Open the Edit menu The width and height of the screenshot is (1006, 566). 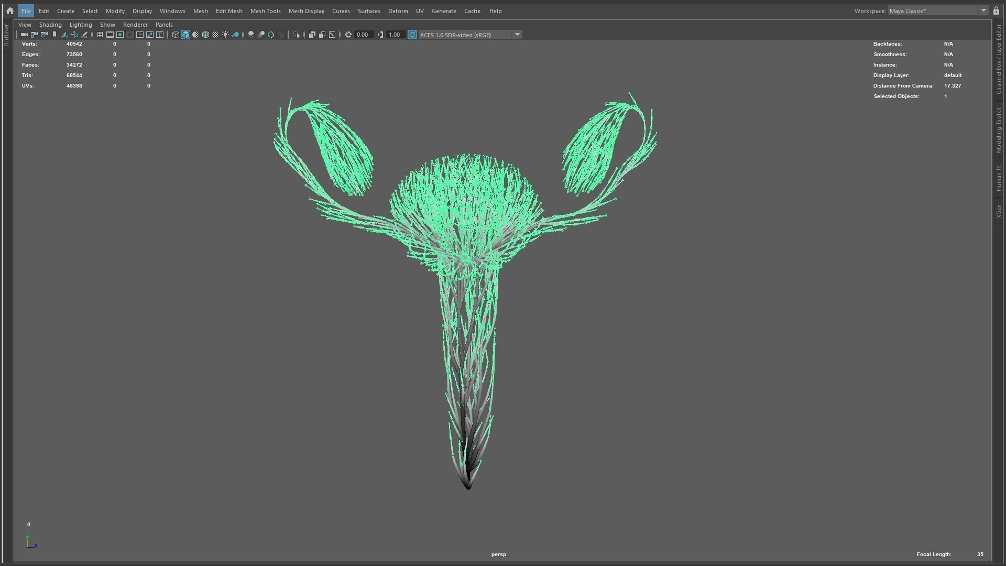coord(44,10)
